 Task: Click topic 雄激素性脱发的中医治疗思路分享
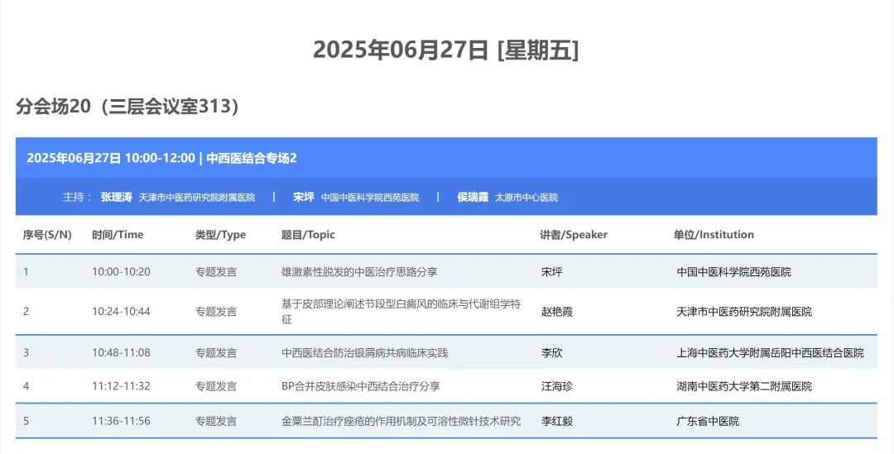359,272
